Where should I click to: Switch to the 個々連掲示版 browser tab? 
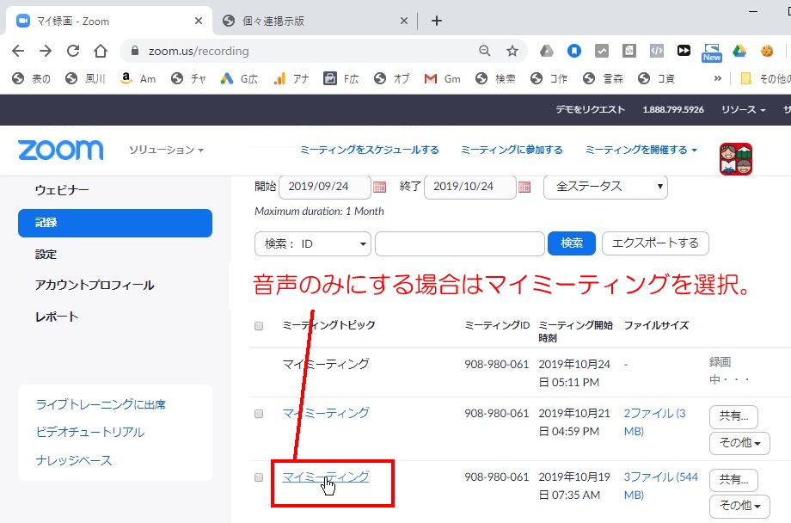coord(316,21)
